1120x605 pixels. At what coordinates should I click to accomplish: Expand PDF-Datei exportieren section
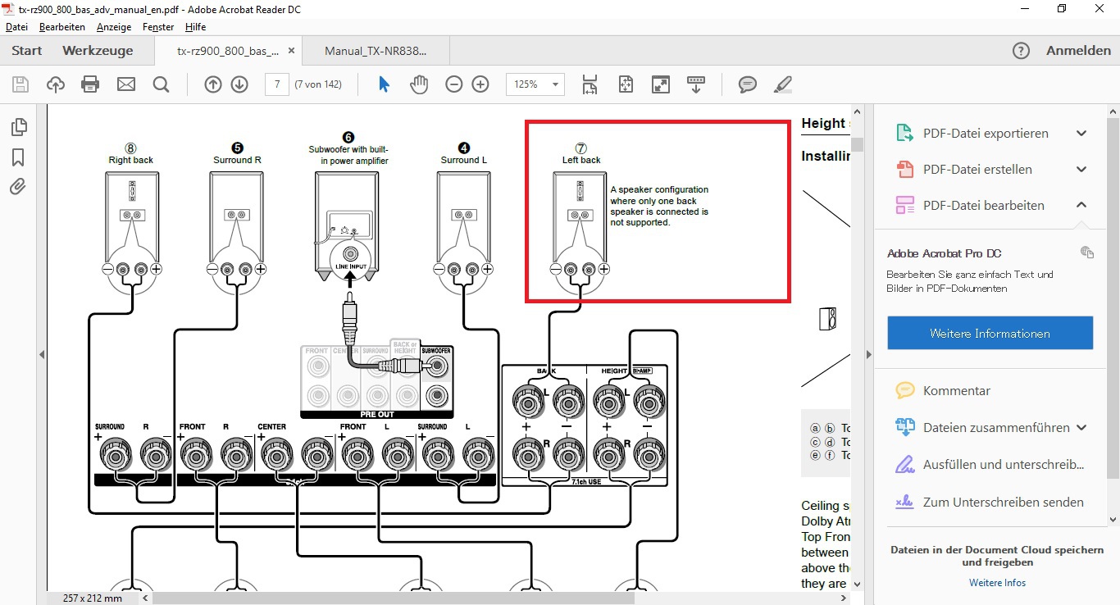pos(1081,134)
